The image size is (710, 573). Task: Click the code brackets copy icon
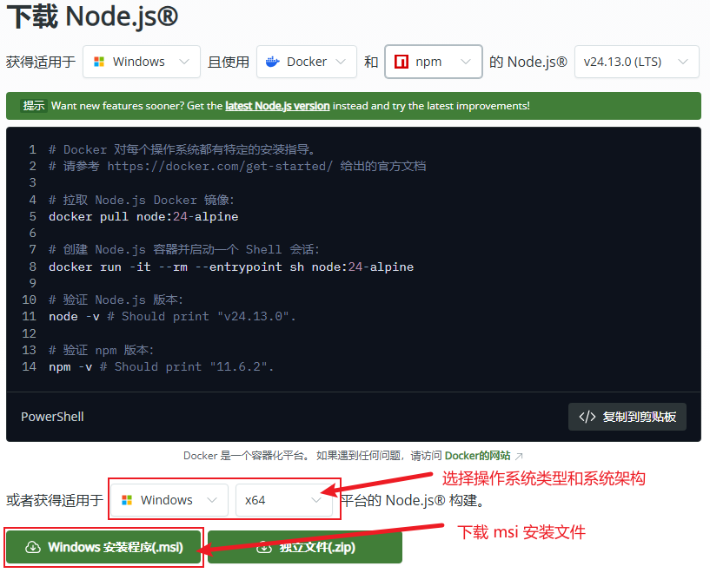click(587, 417)
